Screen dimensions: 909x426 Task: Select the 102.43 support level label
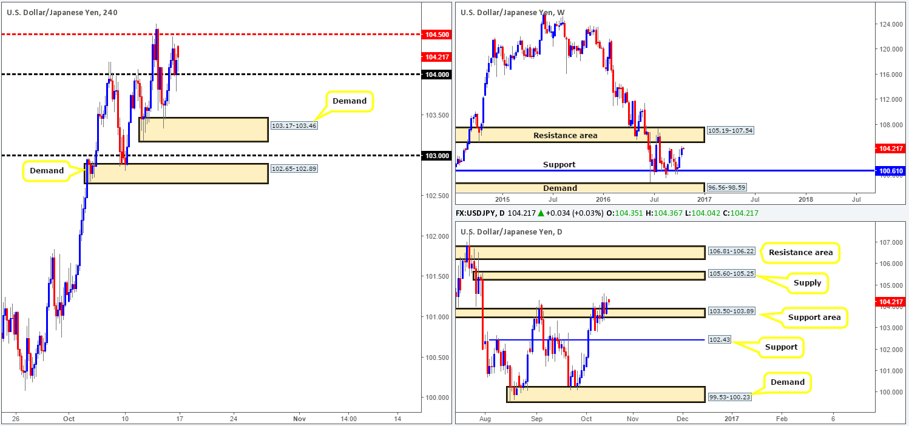[720, 340]
